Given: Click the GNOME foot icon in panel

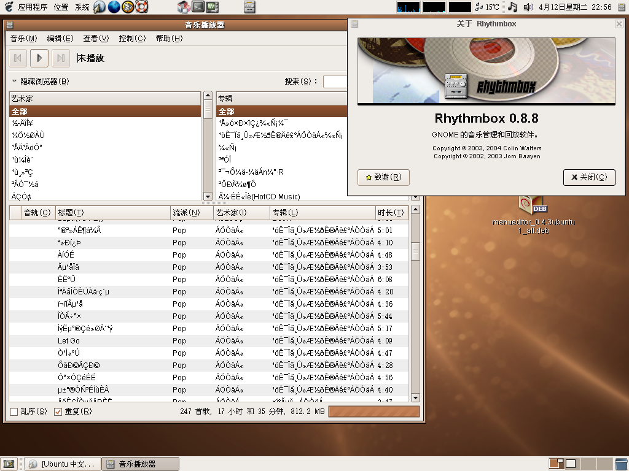Looking at the screenshot, I should click(x=9, y=7).
